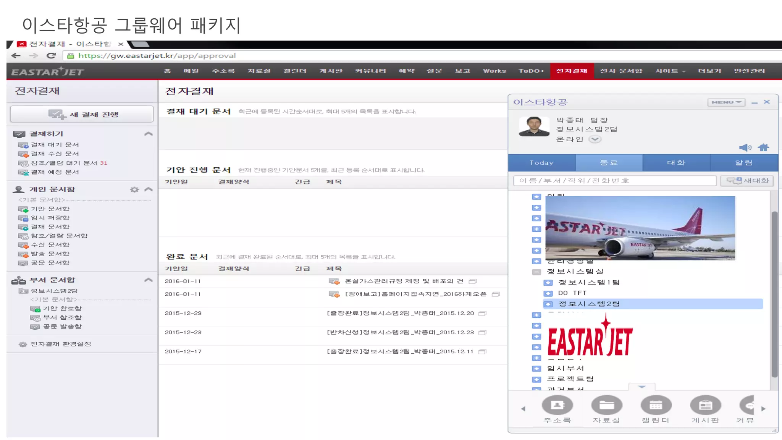Open the 2015-12-29 출장완료 document
This screenshot has height=440, width=782.
(400, 313)
